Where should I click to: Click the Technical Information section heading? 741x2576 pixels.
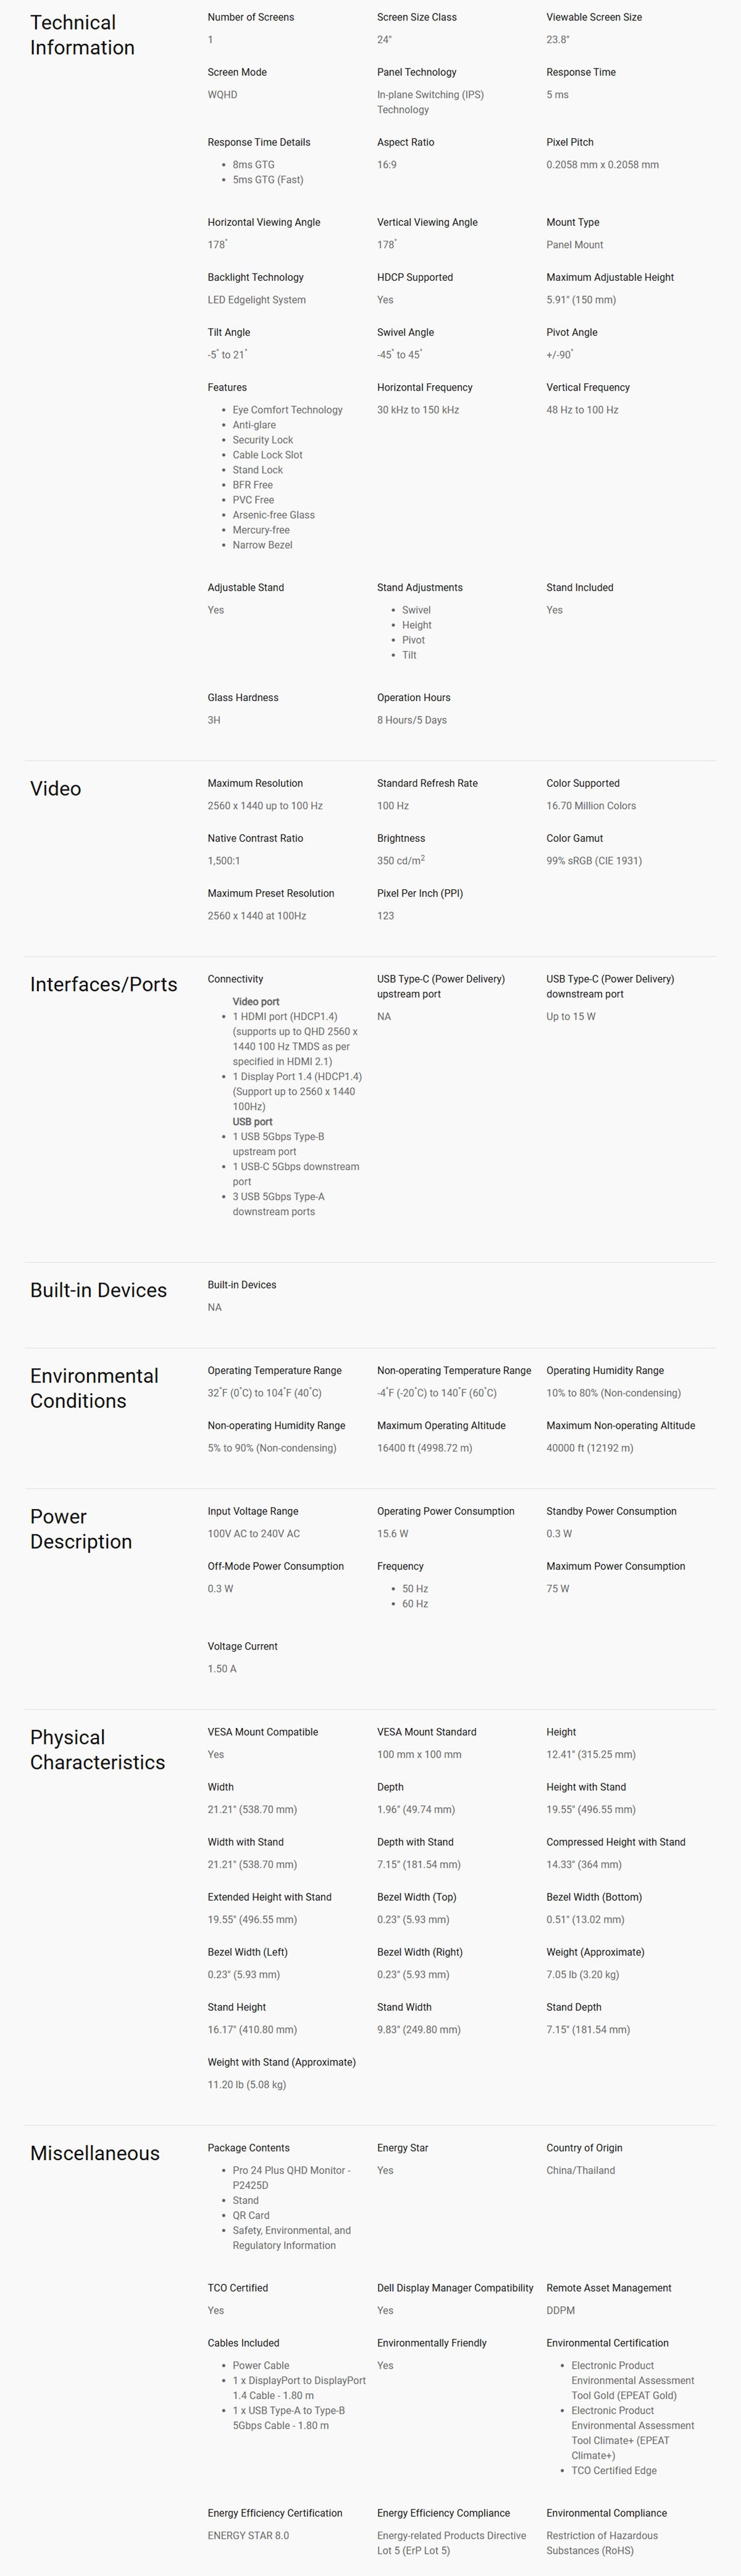[x=82, y=35]
